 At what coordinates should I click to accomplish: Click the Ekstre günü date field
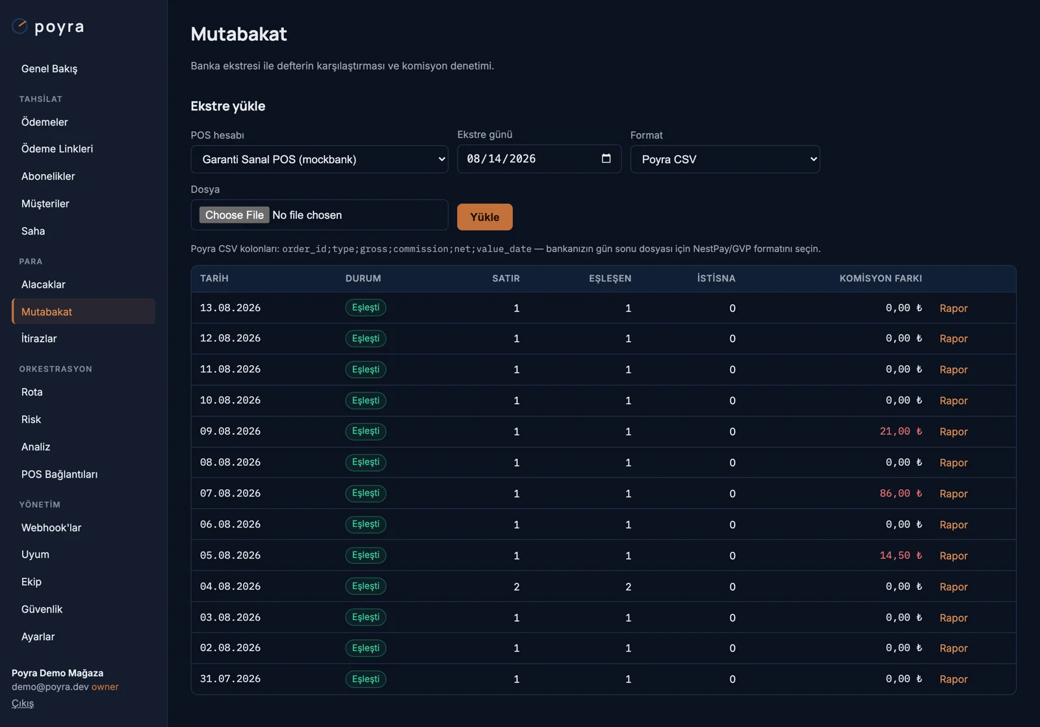click(539, 159)
